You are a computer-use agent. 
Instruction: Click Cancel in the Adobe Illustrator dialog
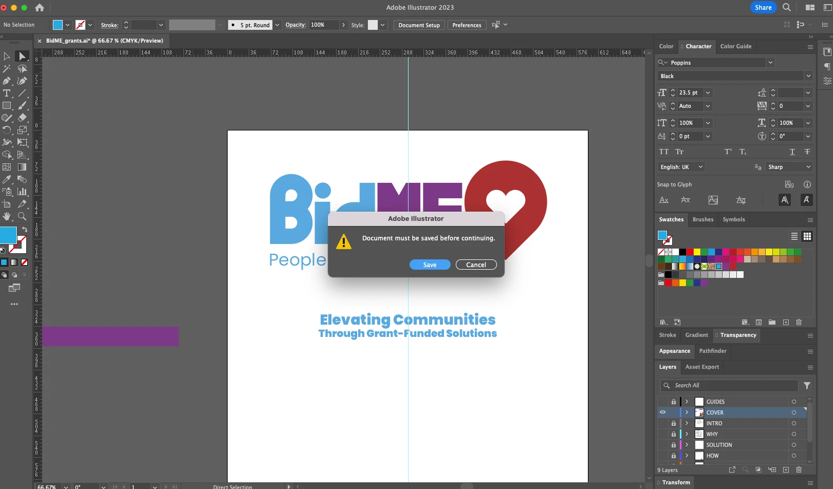476,265
